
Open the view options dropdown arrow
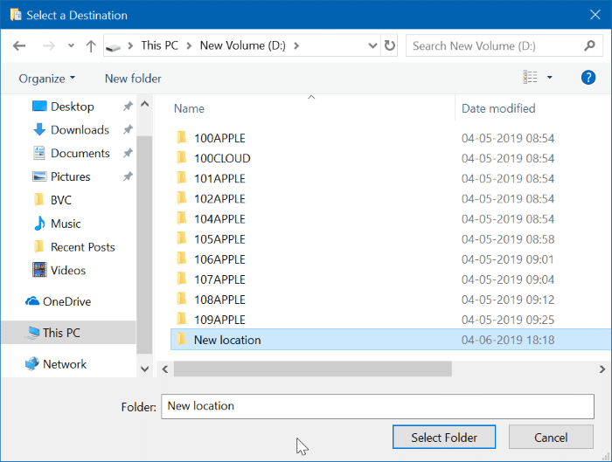click(550, 78)
